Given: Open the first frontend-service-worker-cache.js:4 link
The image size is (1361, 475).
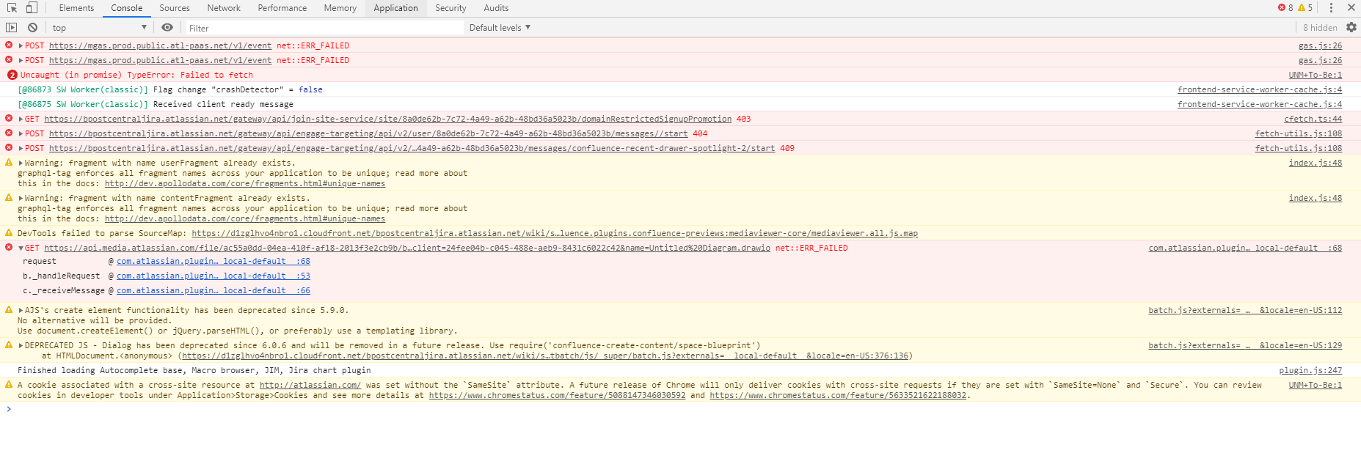Looking at the screenshot, I should 1260,89.
